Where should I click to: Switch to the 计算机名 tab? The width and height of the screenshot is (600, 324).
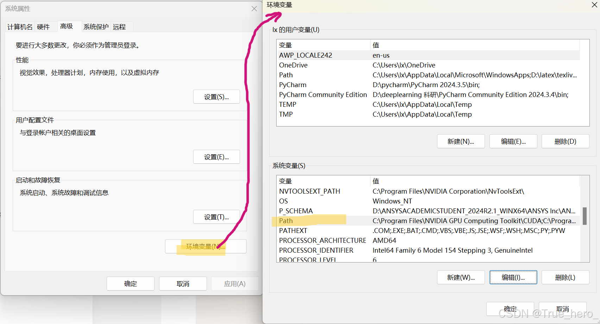click(x=19, y=26)
